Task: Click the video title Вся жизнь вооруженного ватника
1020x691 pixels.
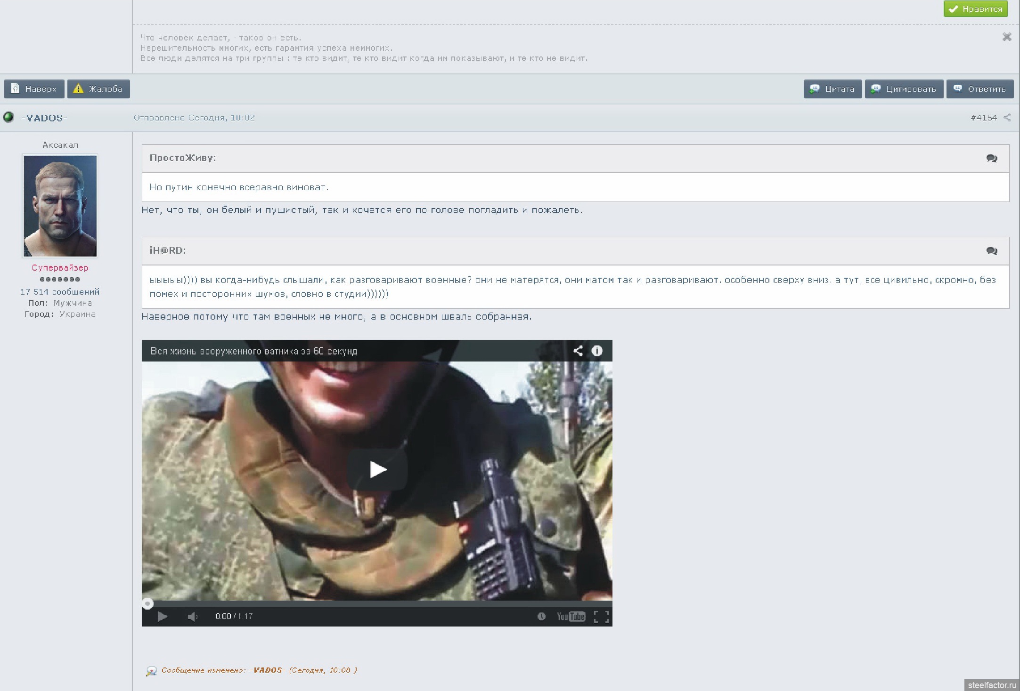Action: pos(254,351)
